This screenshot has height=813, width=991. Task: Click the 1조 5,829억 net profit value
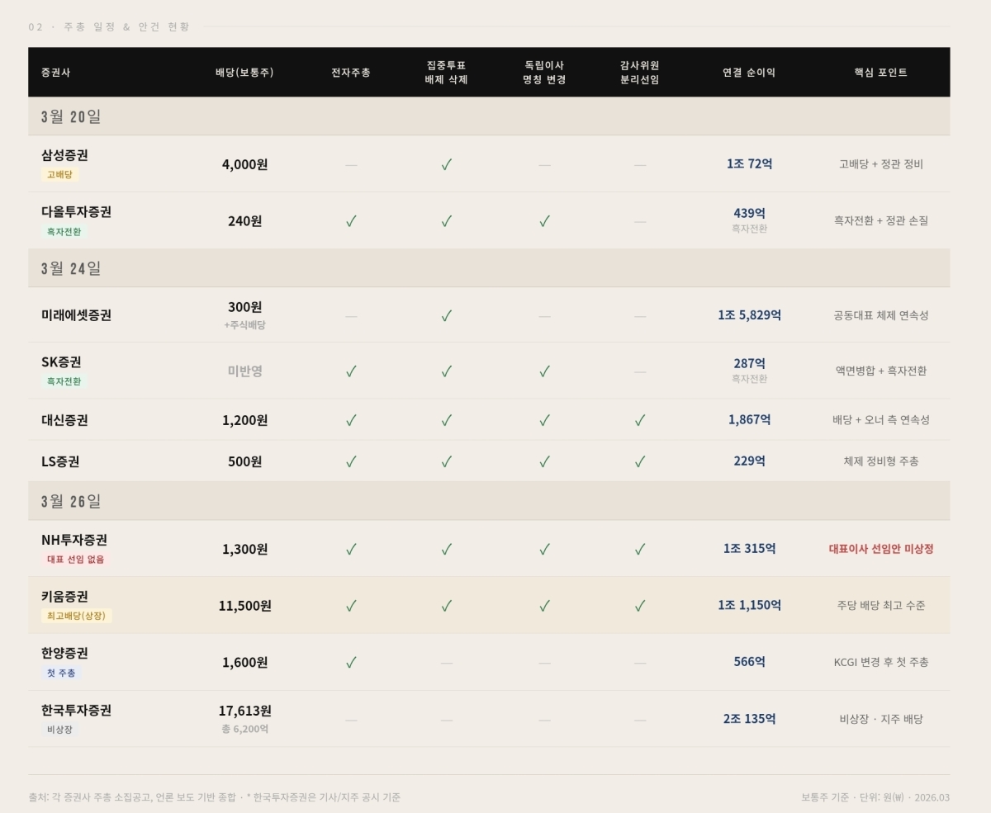coord(749,315)
